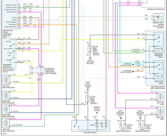Click the HIGH BEAM IN label
Screen dimensions: 167x136
[11, 12]
